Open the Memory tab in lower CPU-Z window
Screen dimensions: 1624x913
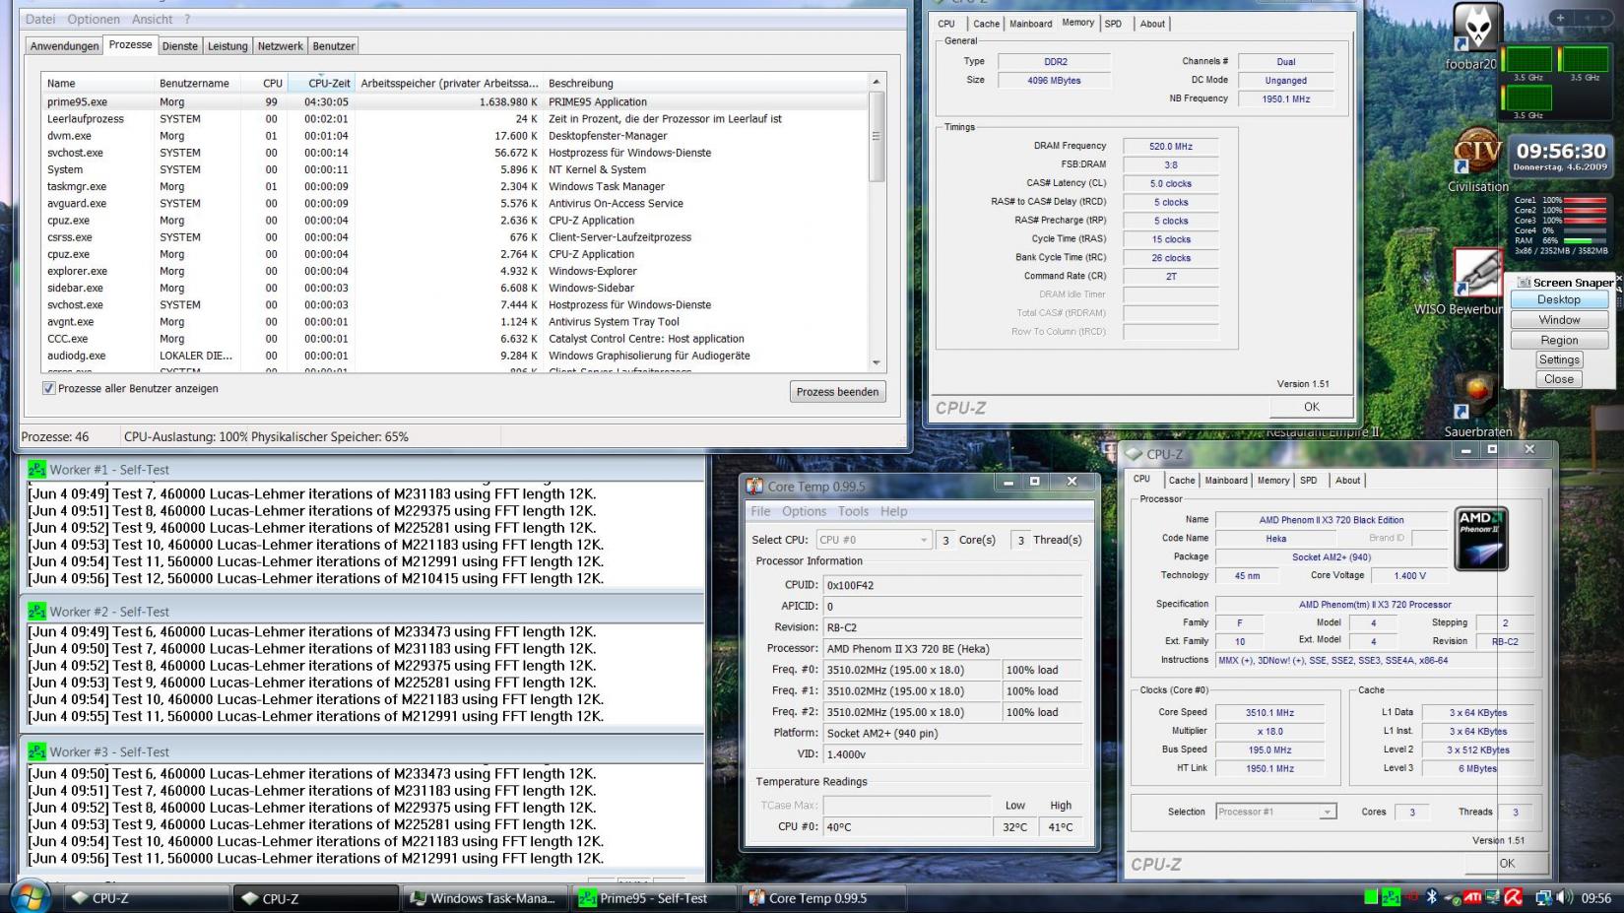(1273, 481)
